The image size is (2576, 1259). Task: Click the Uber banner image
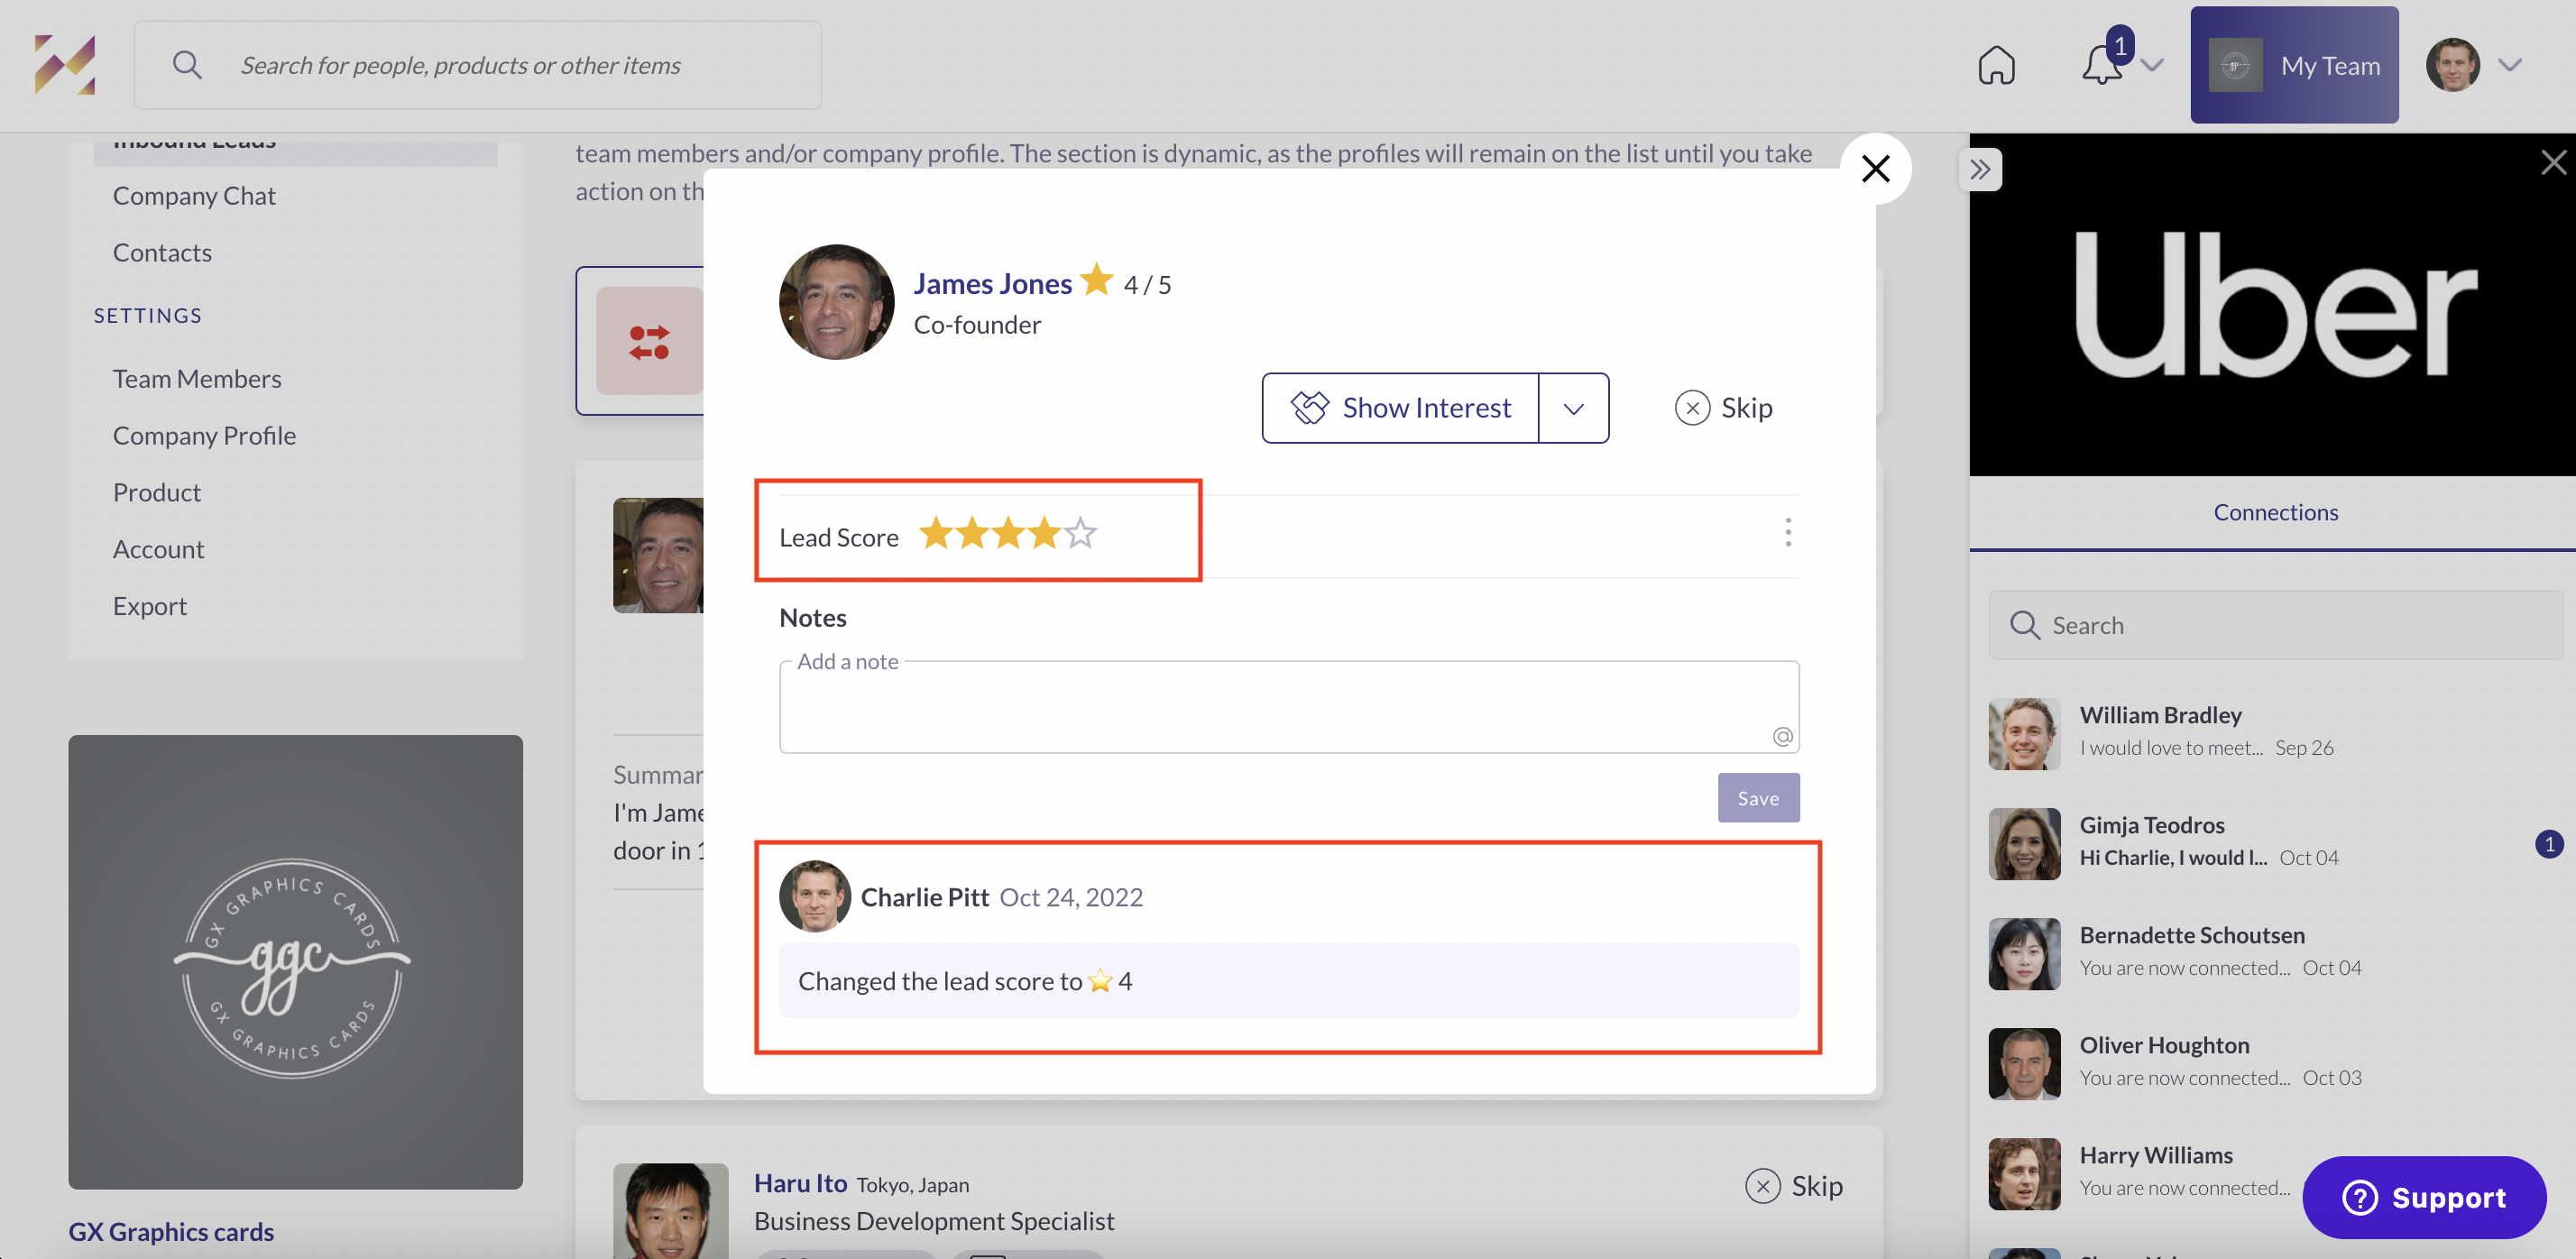click(2272, 306)
